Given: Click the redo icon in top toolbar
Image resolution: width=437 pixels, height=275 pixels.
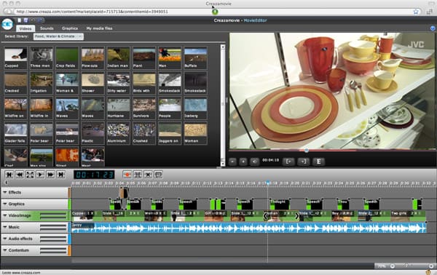Looking at the screenshot, I should tap(41, 20).
